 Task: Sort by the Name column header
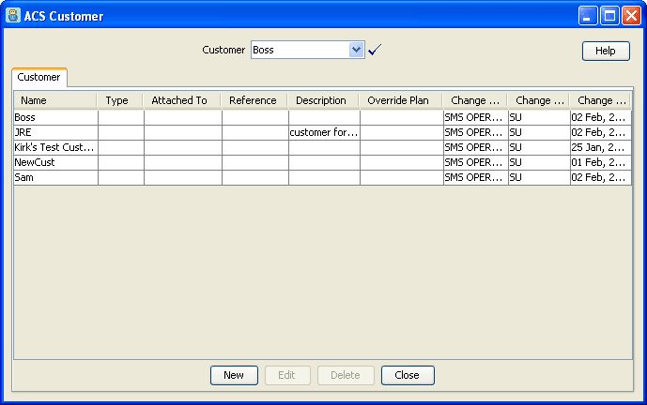(x=55, y=100)
